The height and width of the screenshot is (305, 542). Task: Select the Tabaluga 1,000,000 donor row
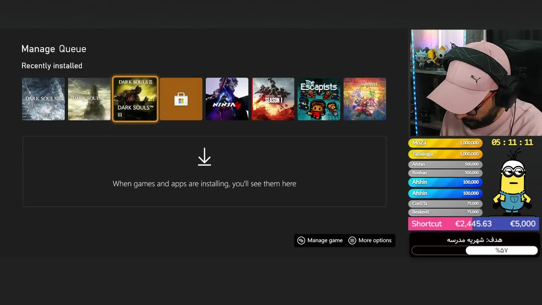point(445,154)
